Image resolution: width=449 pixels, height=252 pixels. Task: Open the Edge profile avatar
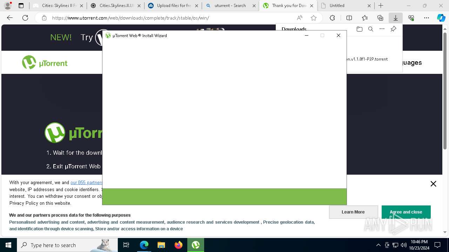point(8,6)
